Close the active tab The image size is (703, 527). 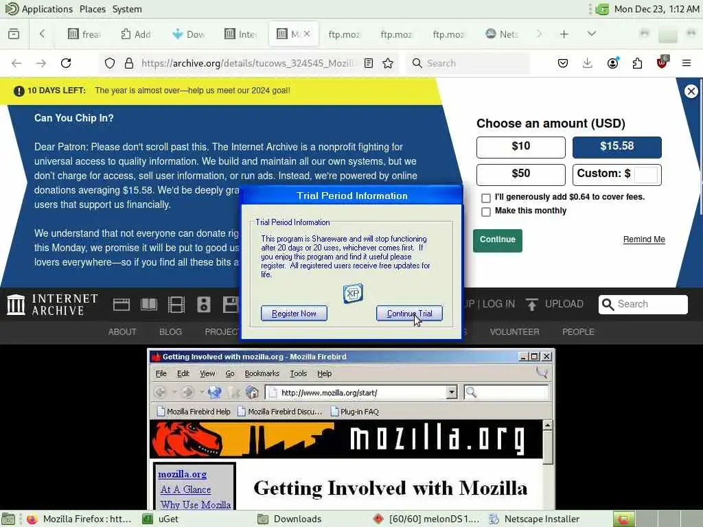307,34
